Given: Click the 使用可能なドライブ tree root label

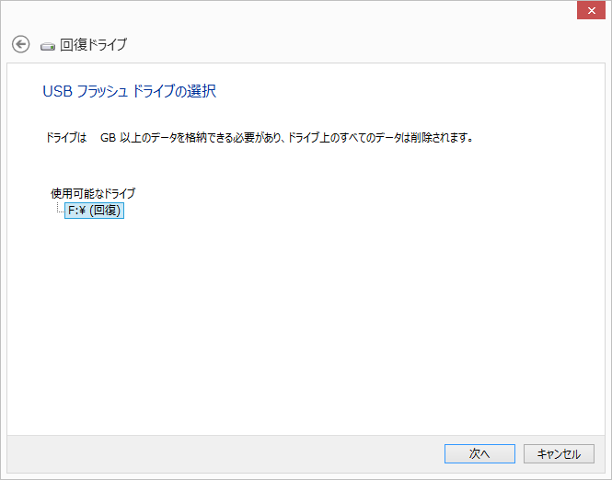Looking at the screenshot, I should pyautogui.click(x=93, y=193).
